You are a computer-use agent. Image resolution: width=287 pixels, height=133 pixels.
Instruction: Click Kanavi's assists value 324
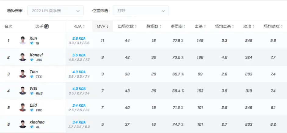click(249, 57)
